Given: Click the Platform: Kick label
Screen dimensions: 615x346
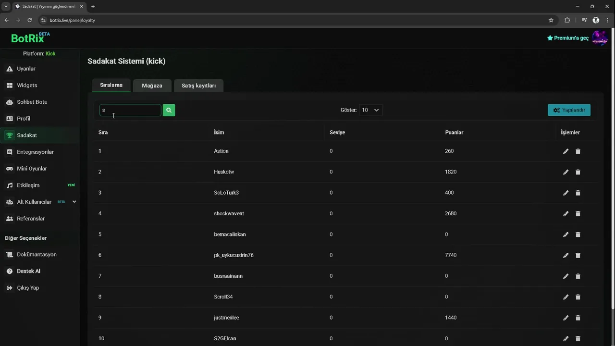Looking at the screenshot, I should 39,53.
